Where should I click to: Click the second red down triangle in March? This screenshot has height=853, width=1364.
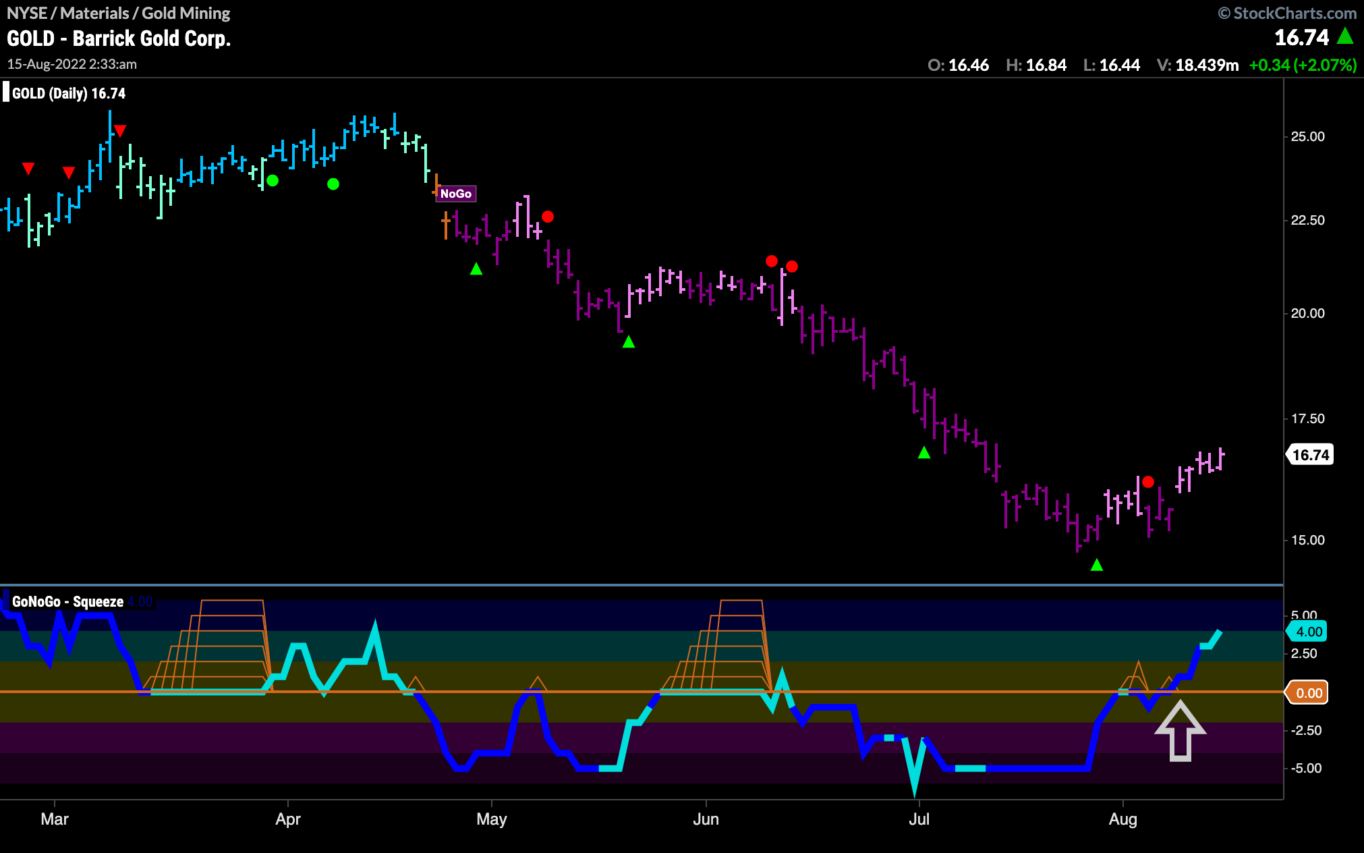click(x=69, y=173)
